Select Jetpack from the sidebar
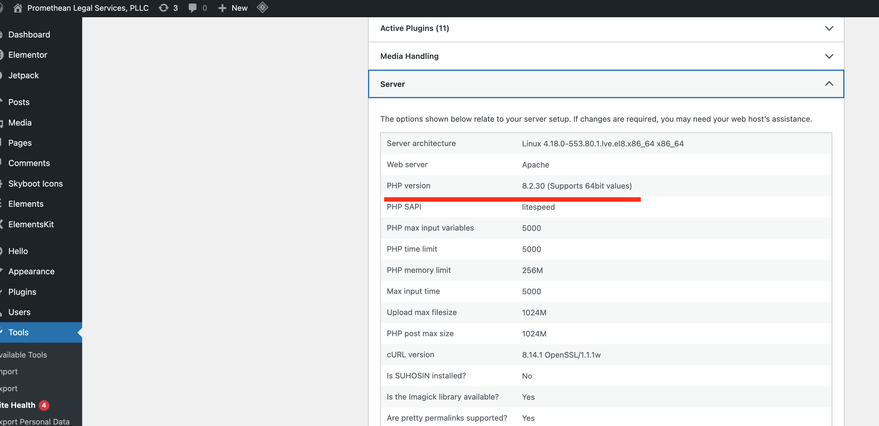The width and height of the screenshot is (879, 426). click(23, 75)
